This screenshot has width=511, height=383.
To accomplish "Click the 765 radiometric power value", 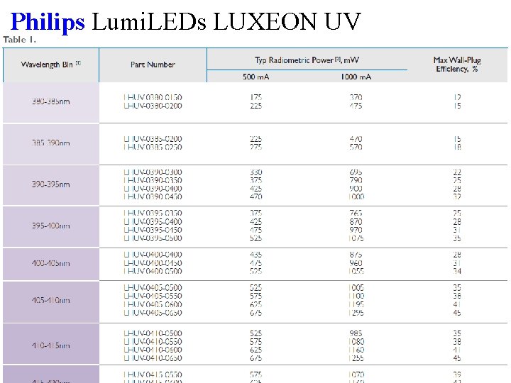I will coord(356,213).
